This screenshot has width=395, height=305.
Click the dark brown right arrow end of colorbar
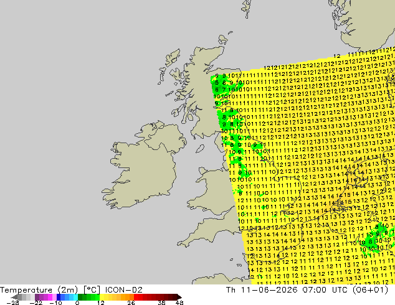(179, 297)
